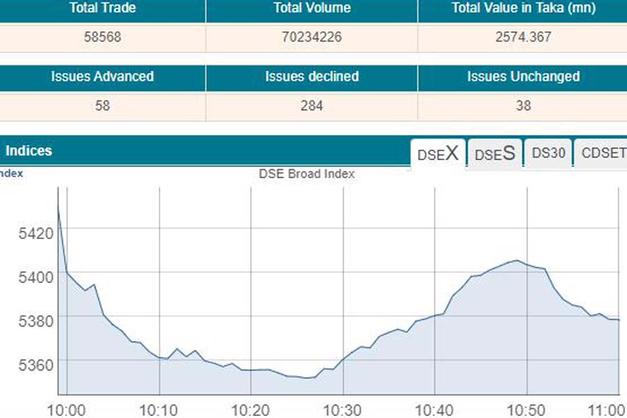Select the DS30 tab
Screen dimensions: 627x418
click(x=548, y=154)
